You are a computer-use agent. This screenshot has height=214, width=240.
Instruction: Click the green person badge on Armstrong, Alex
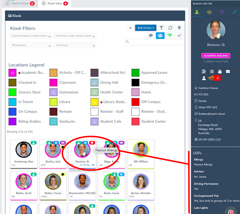coord(34,143)
